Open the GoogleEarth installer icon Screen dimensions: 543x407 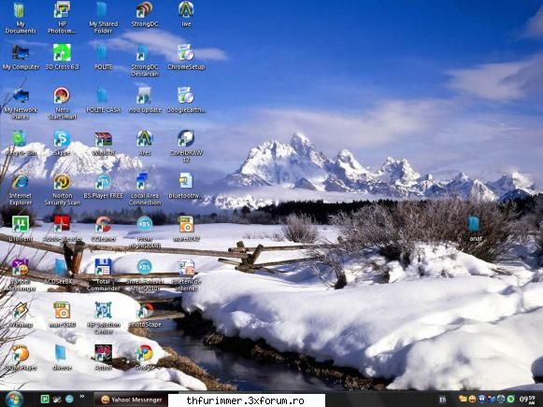186,100
